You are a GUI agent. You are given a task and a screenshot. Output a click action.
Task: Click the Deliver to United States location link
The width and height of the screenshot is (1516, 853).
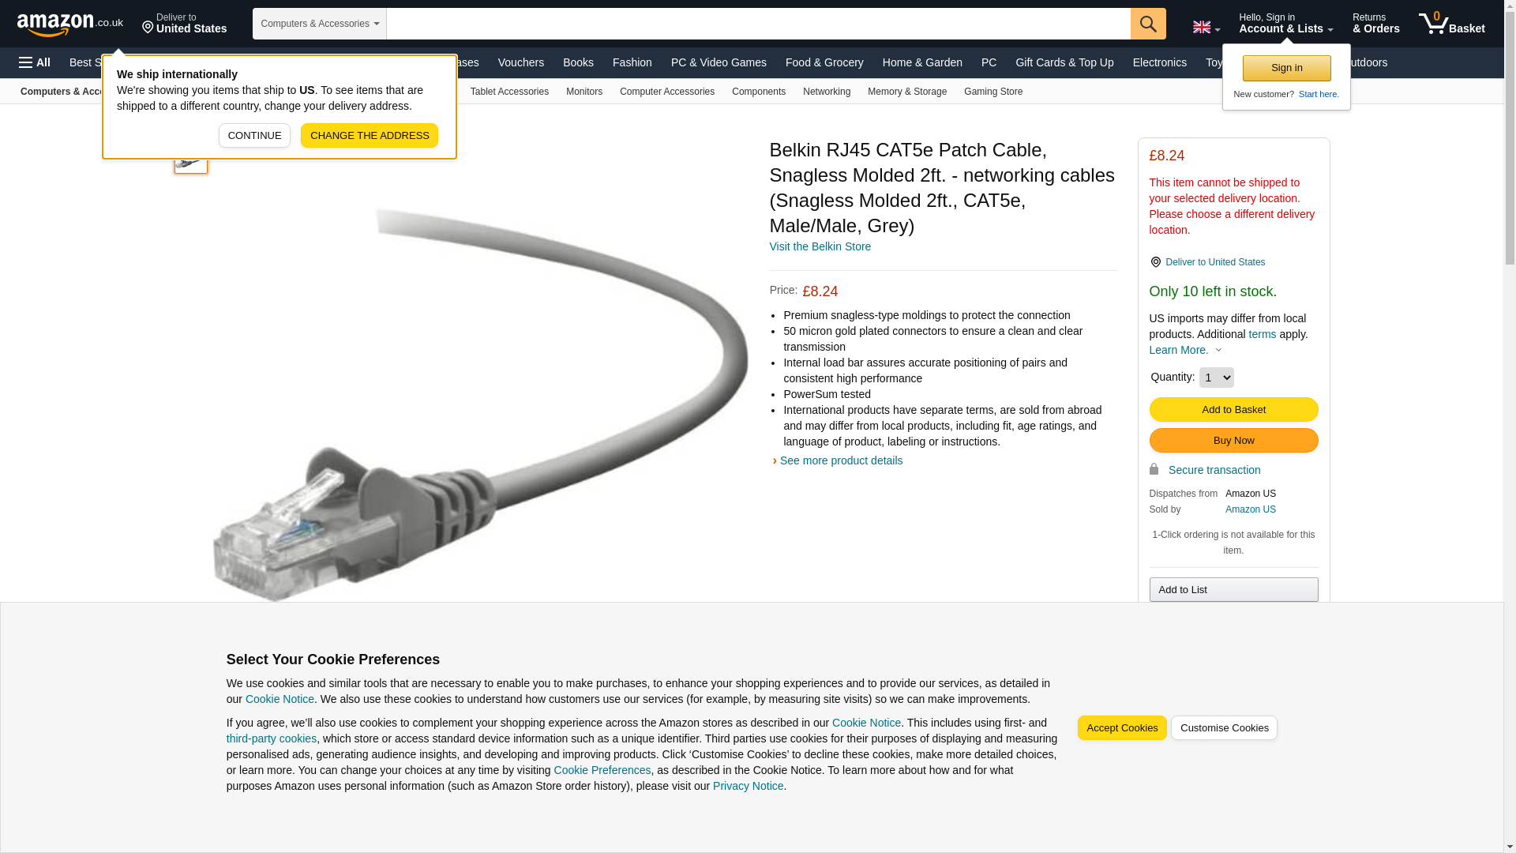1214,262
